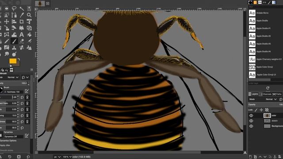This screenshot has width=283, height=159.
Task: Select the Color Picker eyedropper tool
Action: tap(22, 15)
